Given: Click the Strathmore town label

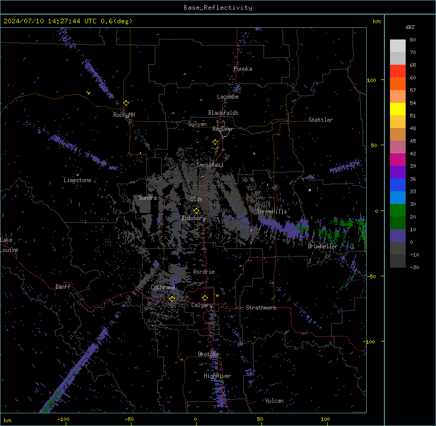Looking at the screenshot, I should point(261,308).
